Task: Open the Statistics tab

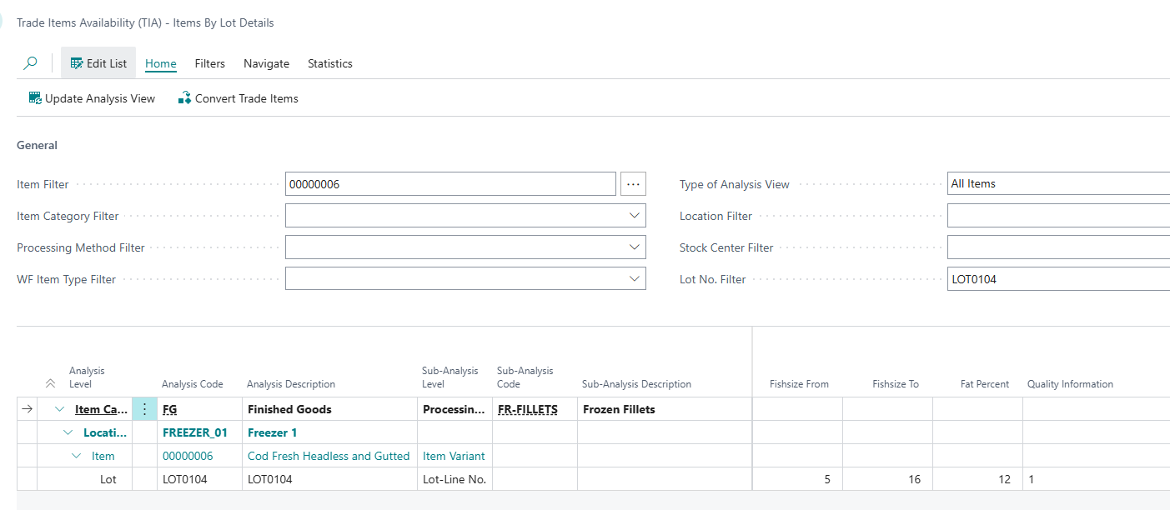Action: 330,63
